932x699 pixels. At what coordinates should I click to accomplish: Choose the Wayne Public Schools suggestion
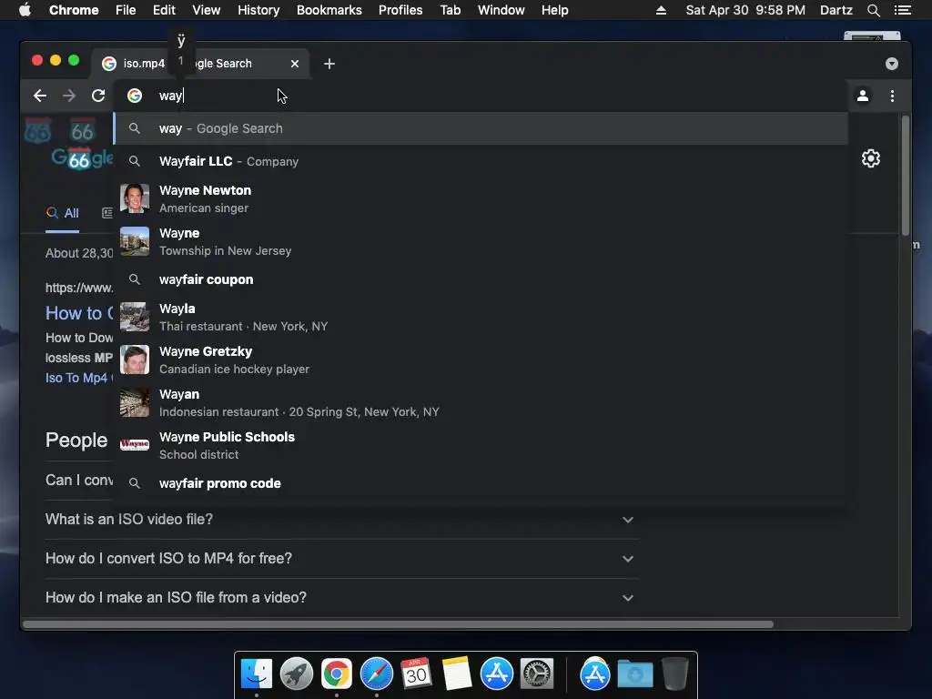(481, 445)
